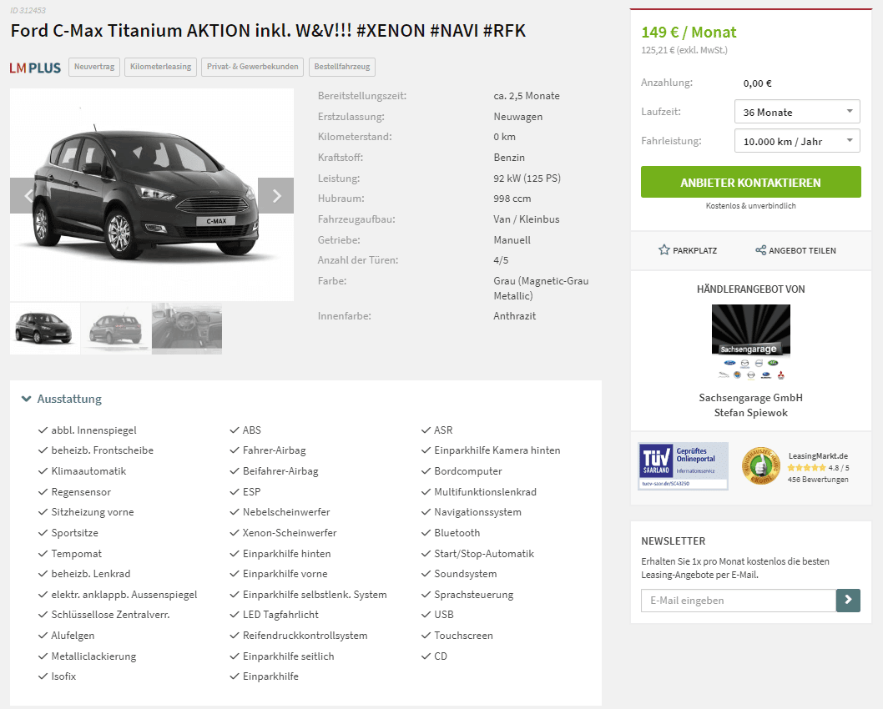Open the Fahrleistung 10.000 km / Jahr dropdown
The width and height of the screenshot is (883, 709).
tap(797, 141)
